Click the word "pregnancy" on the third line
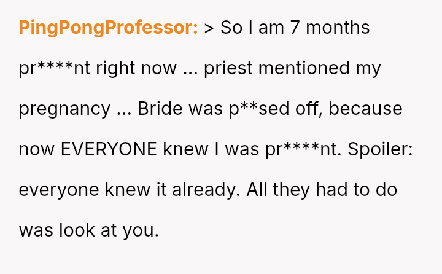 [64, 109]
